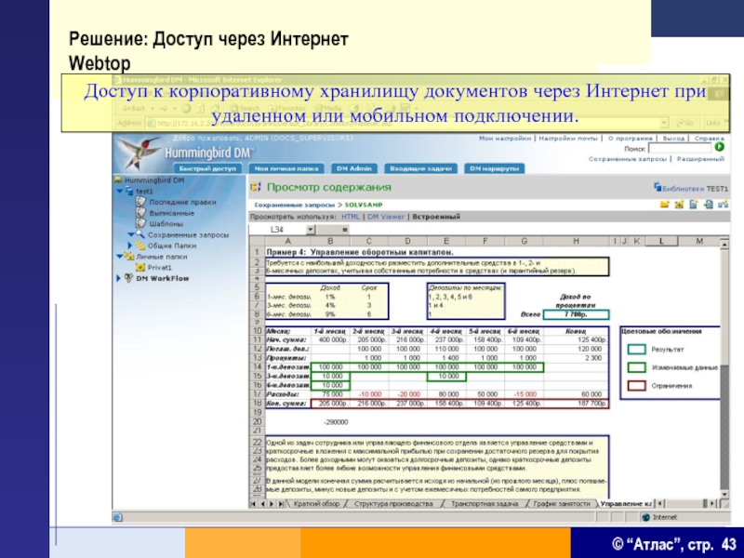
Task: Open the Моя личная папка tab
Action: pos(286,168)
